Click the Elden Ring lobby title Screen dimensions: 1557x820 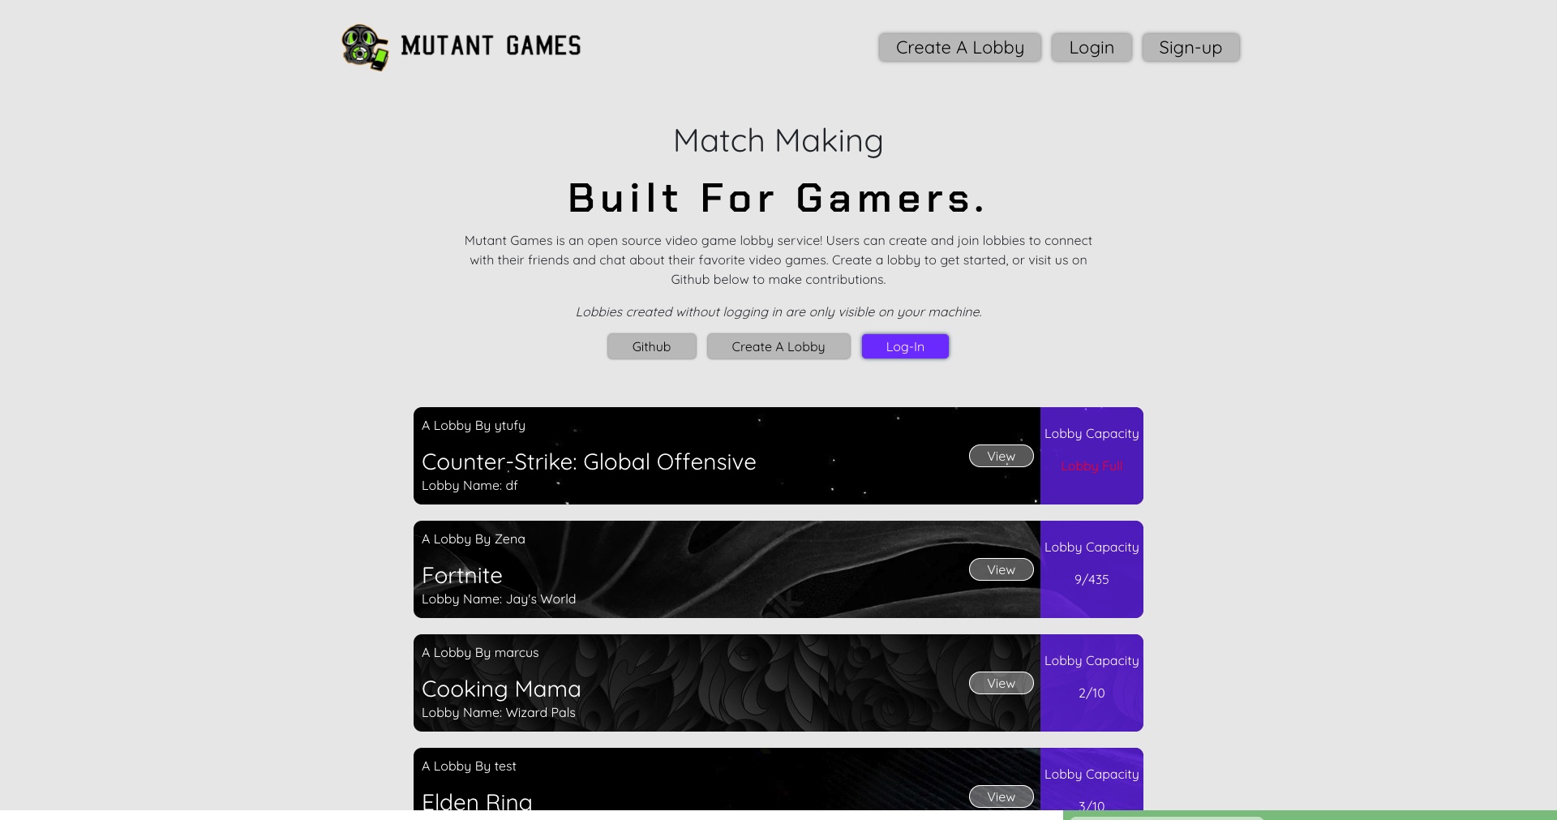pyautogui.click(x=477, y=801)
